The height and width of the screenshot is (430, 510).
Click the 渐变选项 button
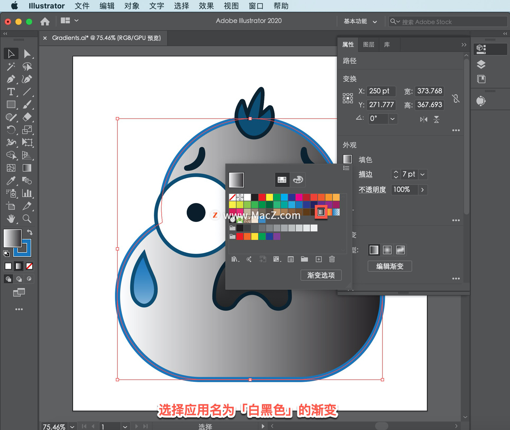point(321,275)
